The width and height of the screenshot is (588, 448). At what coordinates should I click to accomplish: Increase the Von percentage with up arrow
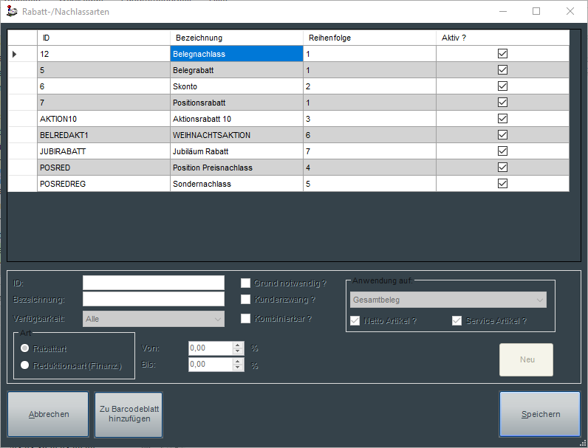click(237, 345)
